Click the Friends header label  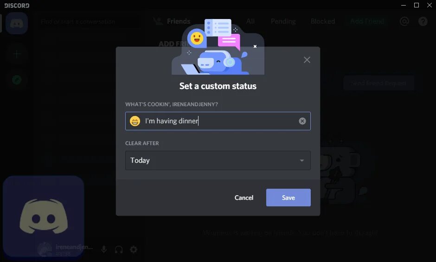[x=179, y=21]
